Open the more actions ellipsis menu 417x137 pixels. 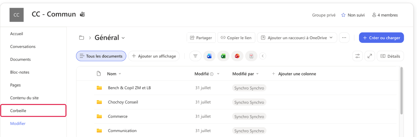[344, 38]
